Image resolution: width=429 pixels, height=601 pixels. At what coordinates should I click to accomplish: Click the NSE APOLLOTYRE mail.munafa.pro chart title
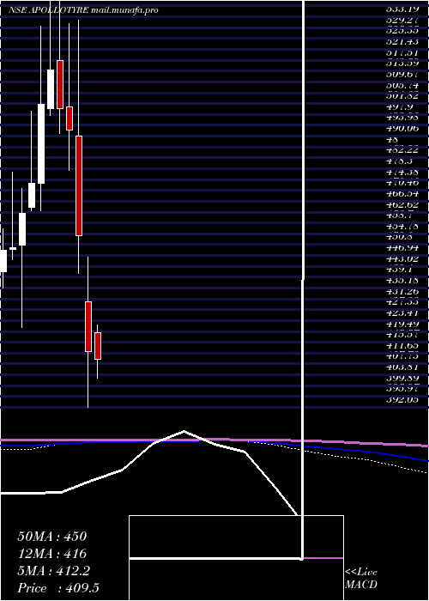83,10
